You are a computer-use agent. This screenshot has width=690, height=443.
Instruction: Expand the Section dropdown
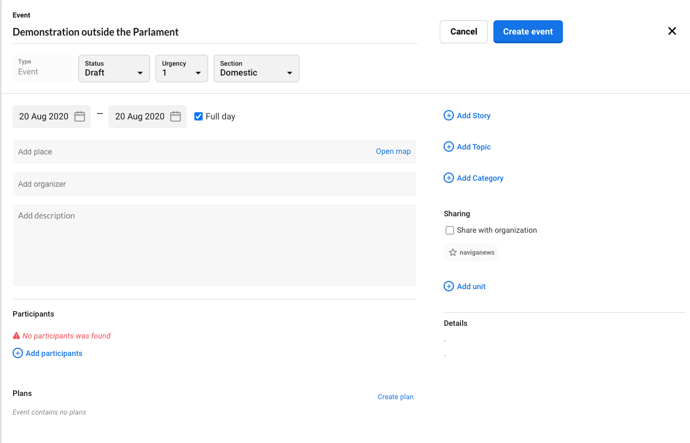(x=256, y=68)
